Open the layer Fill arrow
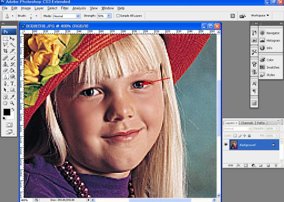The image size is (284, 202). coord(277,135)
